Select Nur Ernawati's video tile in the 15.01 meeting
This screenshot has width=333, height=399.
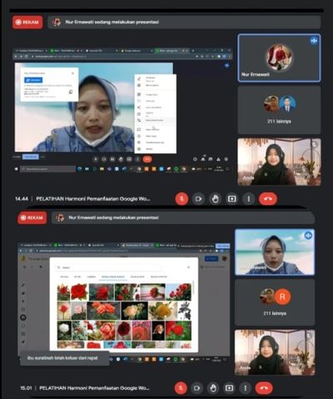click(275, 252)
